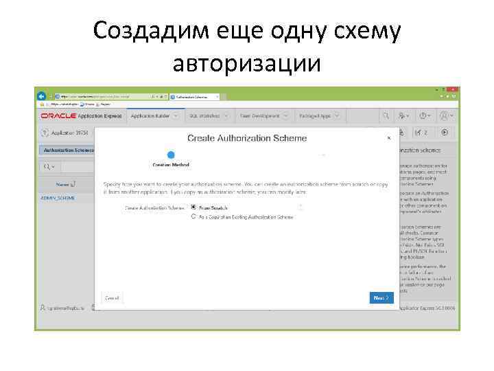
Task: Click the search magnifier icon in header
Action: pyautogui.click(x=386, y=116)
